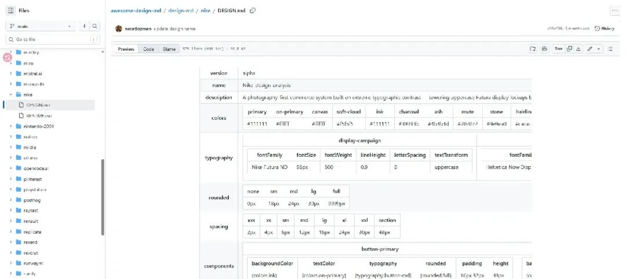Click the file tree vertical scrollbar
Image resolution: width=626 pixels, height=279 pixels.
pos(103,197)
